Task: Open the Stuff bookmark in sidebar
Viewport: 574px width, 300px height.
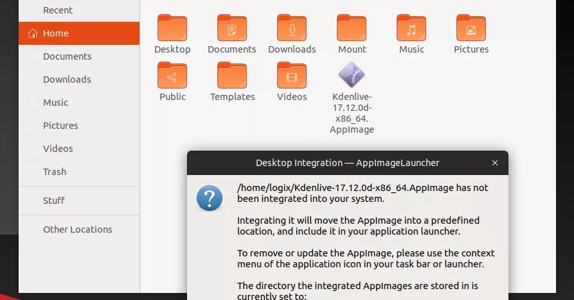Action: tap(79, 201)
